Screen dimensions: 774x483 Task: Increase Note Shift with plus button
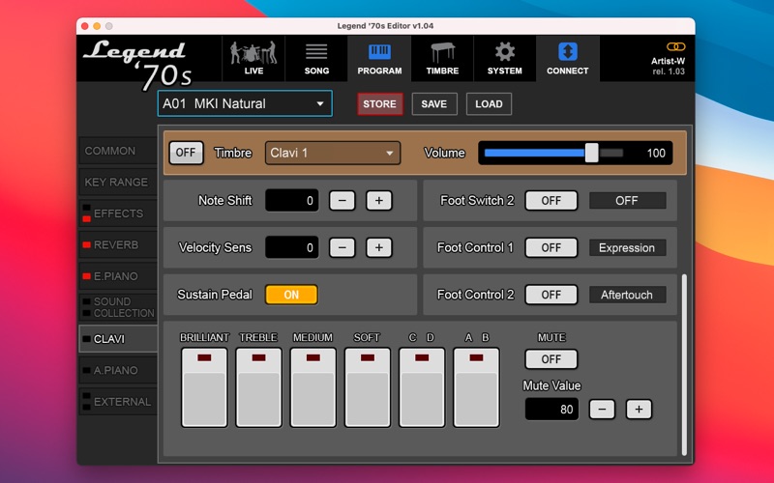pyautogui.click(x=379, y=201)
